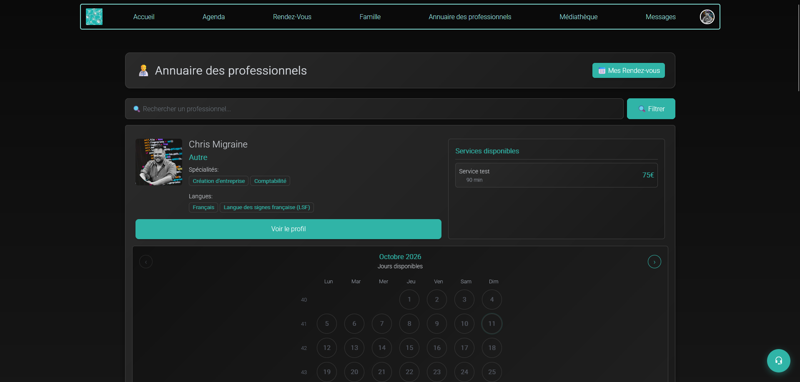The image size is (800, 382).
Task: Select October 4 in the calendar
Action: [x=492, y=300]
